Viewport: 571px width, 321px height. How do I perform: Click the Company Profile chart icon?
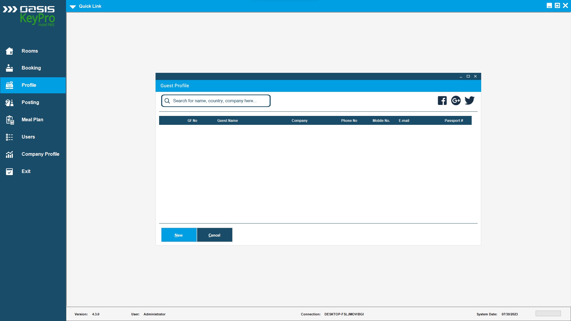[10, 154]
